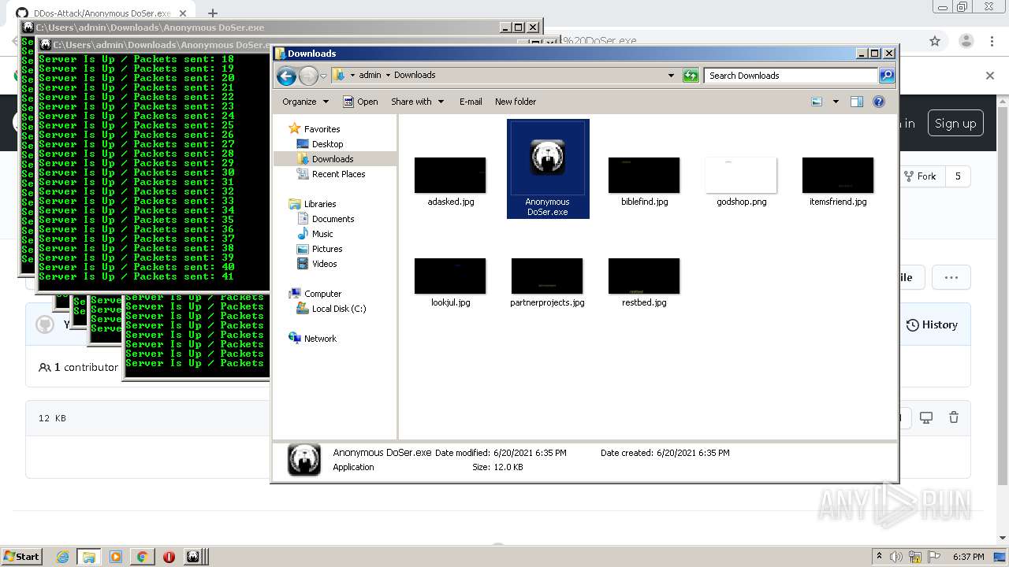
Task: Open the Organize menu
Action: click(305, 102)
